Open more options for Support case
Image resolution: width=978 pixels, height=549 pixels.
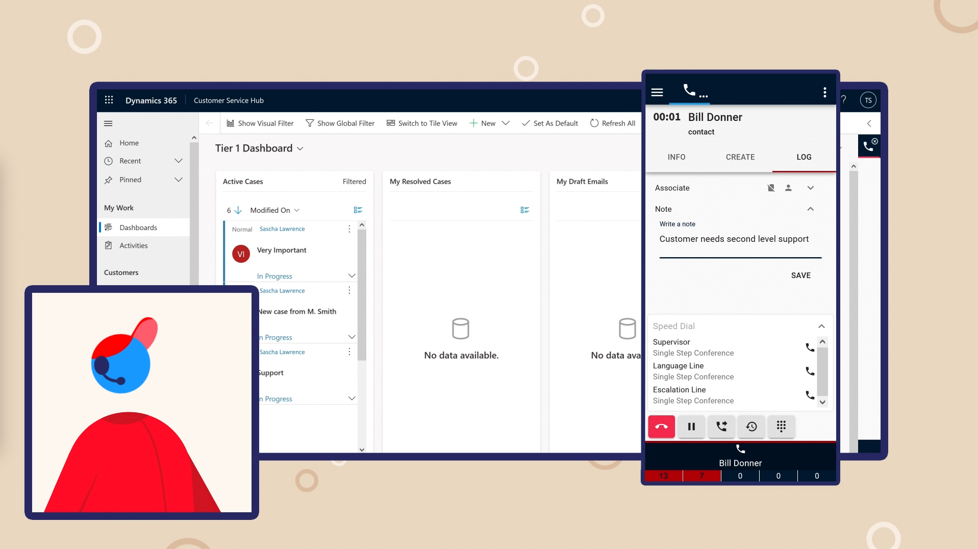click(x=349, y=352)
